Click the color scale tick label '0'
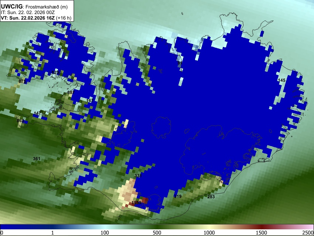Image resolution: width=314 pixels, height=236 pixels. (2, 233)
